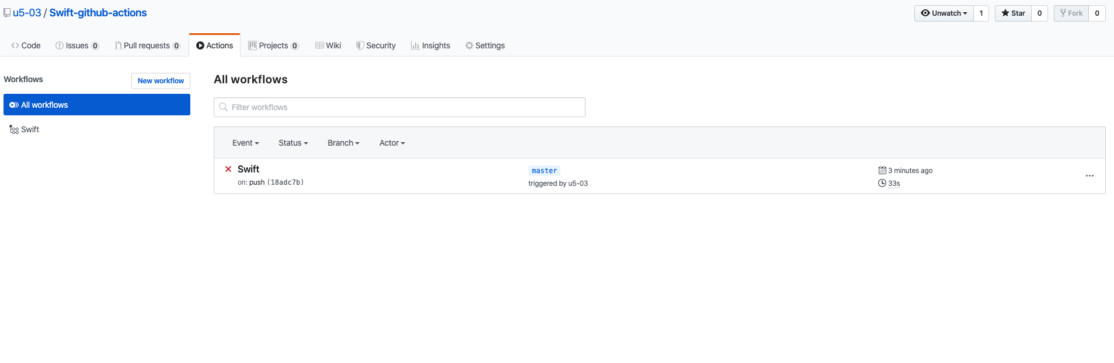Expand the Actor filter dropdown
Viewport: 1114px width, 363px height.
pos(392,143)
